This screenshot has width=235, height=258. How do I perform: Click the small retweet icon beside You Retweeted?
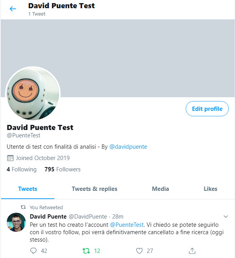[23, 207]
